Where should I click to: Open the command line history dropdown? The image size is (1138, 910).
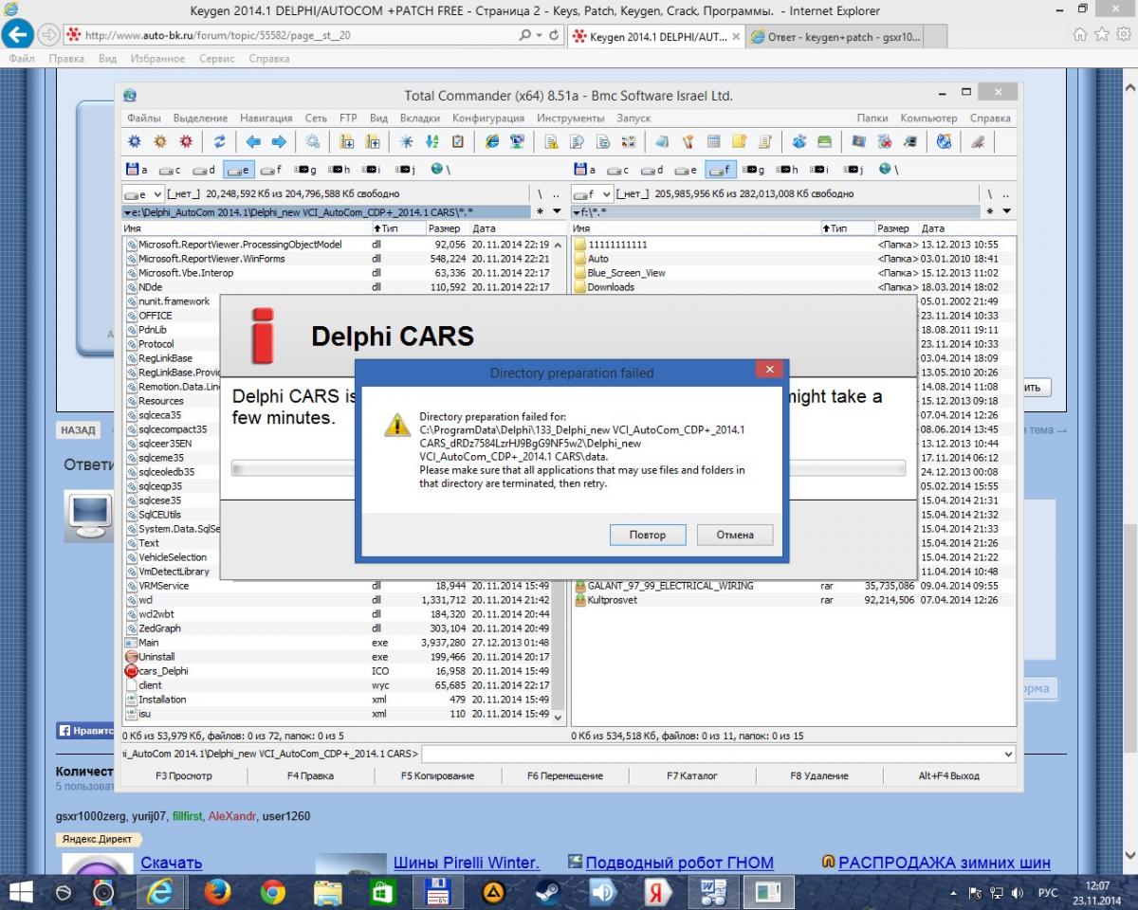[1007, 755]
